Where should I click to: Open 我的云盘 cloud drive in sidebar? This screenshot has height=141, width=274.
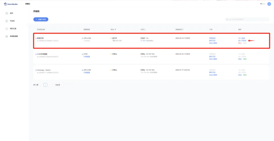coord(13,28)
